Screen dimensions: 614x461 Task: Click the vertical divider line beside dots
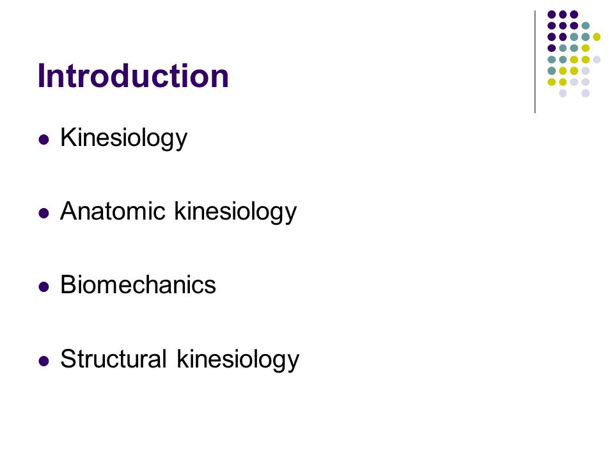click(535, 62)
